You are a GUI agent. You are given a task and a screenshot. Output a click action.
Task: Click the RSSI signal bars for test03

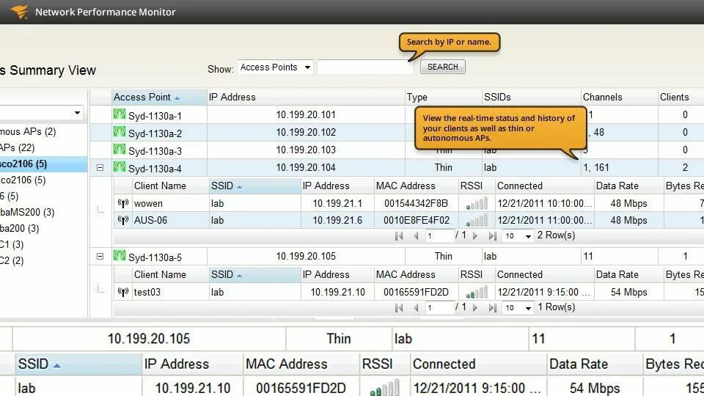coord(477,293)
